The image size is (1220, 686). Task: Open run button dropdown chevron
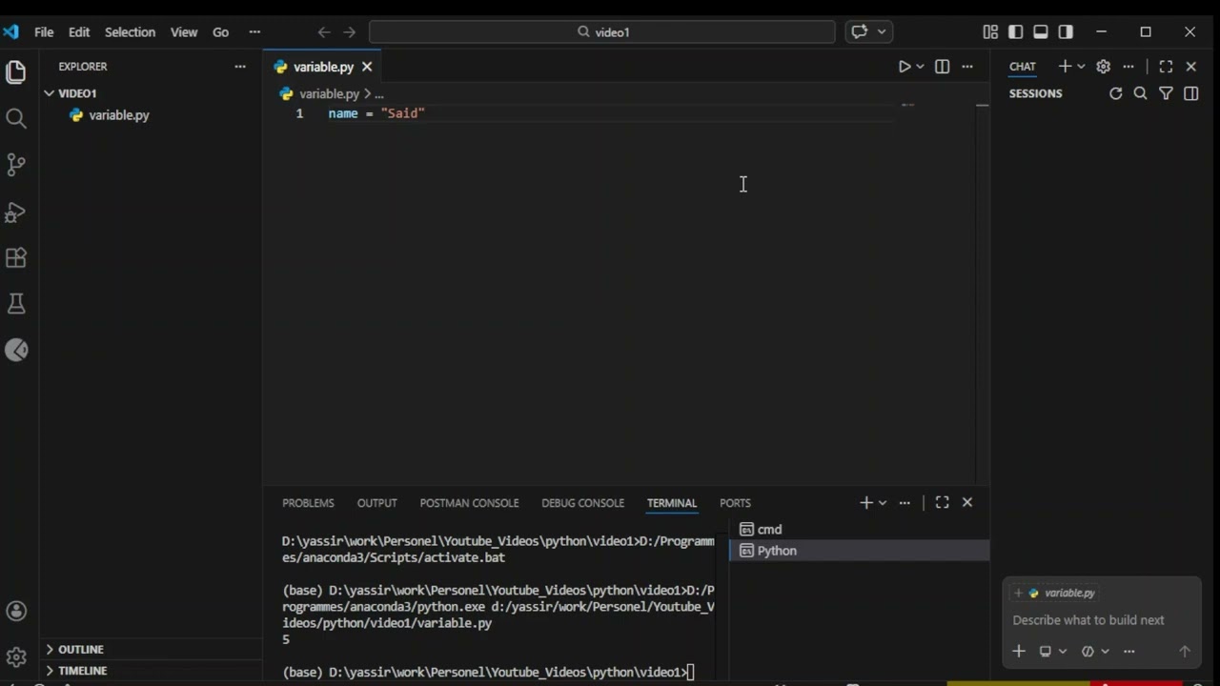[920, 67]
